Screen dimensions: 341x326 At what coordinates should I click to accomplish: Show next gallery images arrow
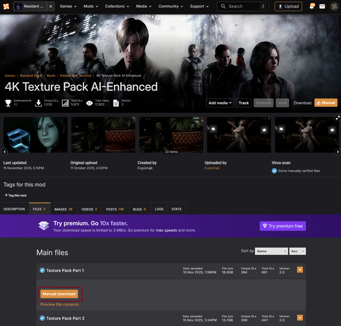pos(338,152)
